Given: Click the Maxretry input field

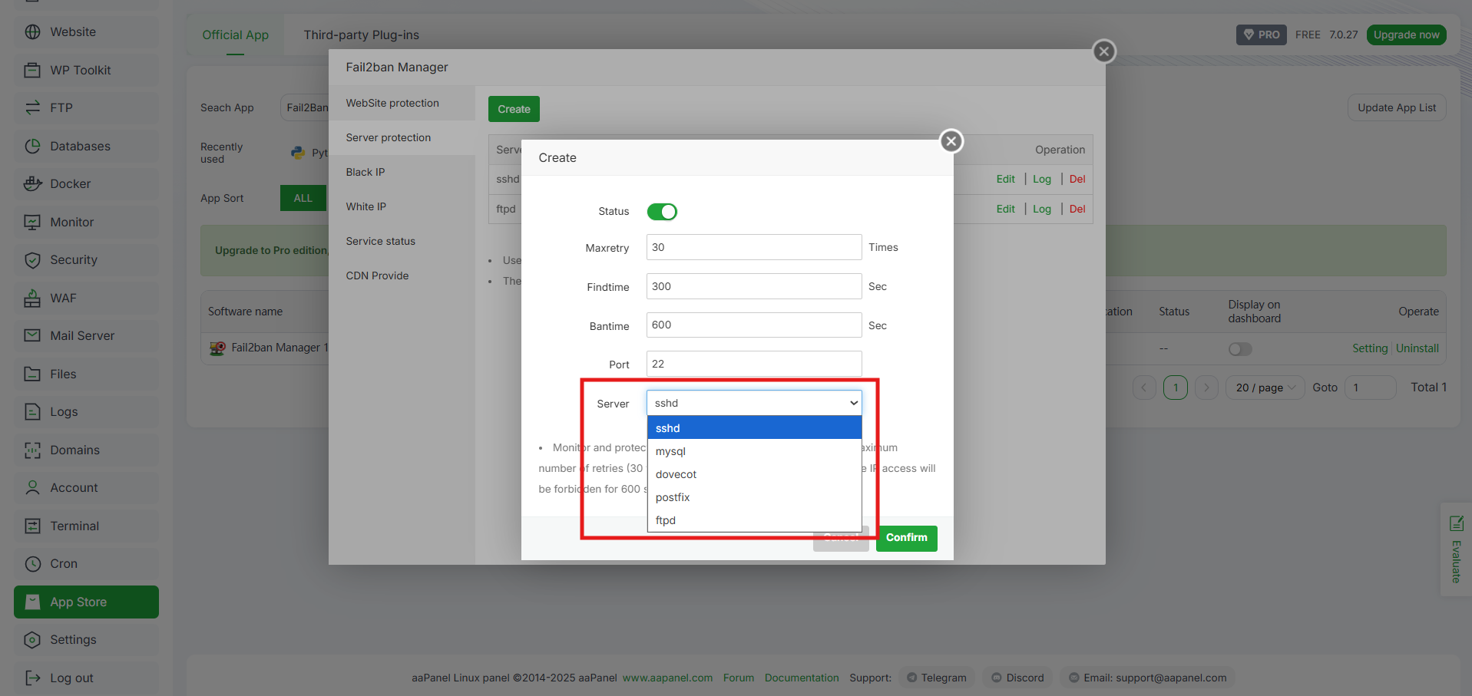Looking at the screenshot, I should tap(754, 247).
